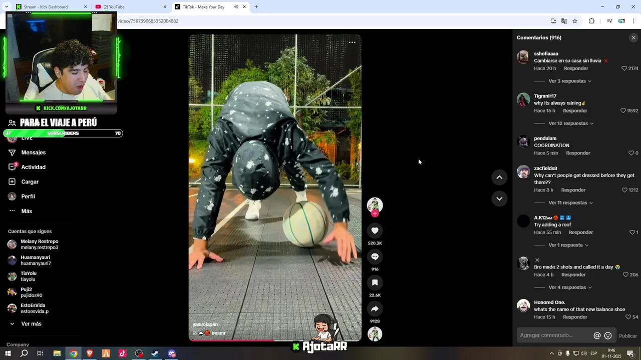This screenshot has height=360, width=641.
Task: Reply to zacfields8 with Responder
Action: [573, 190]
